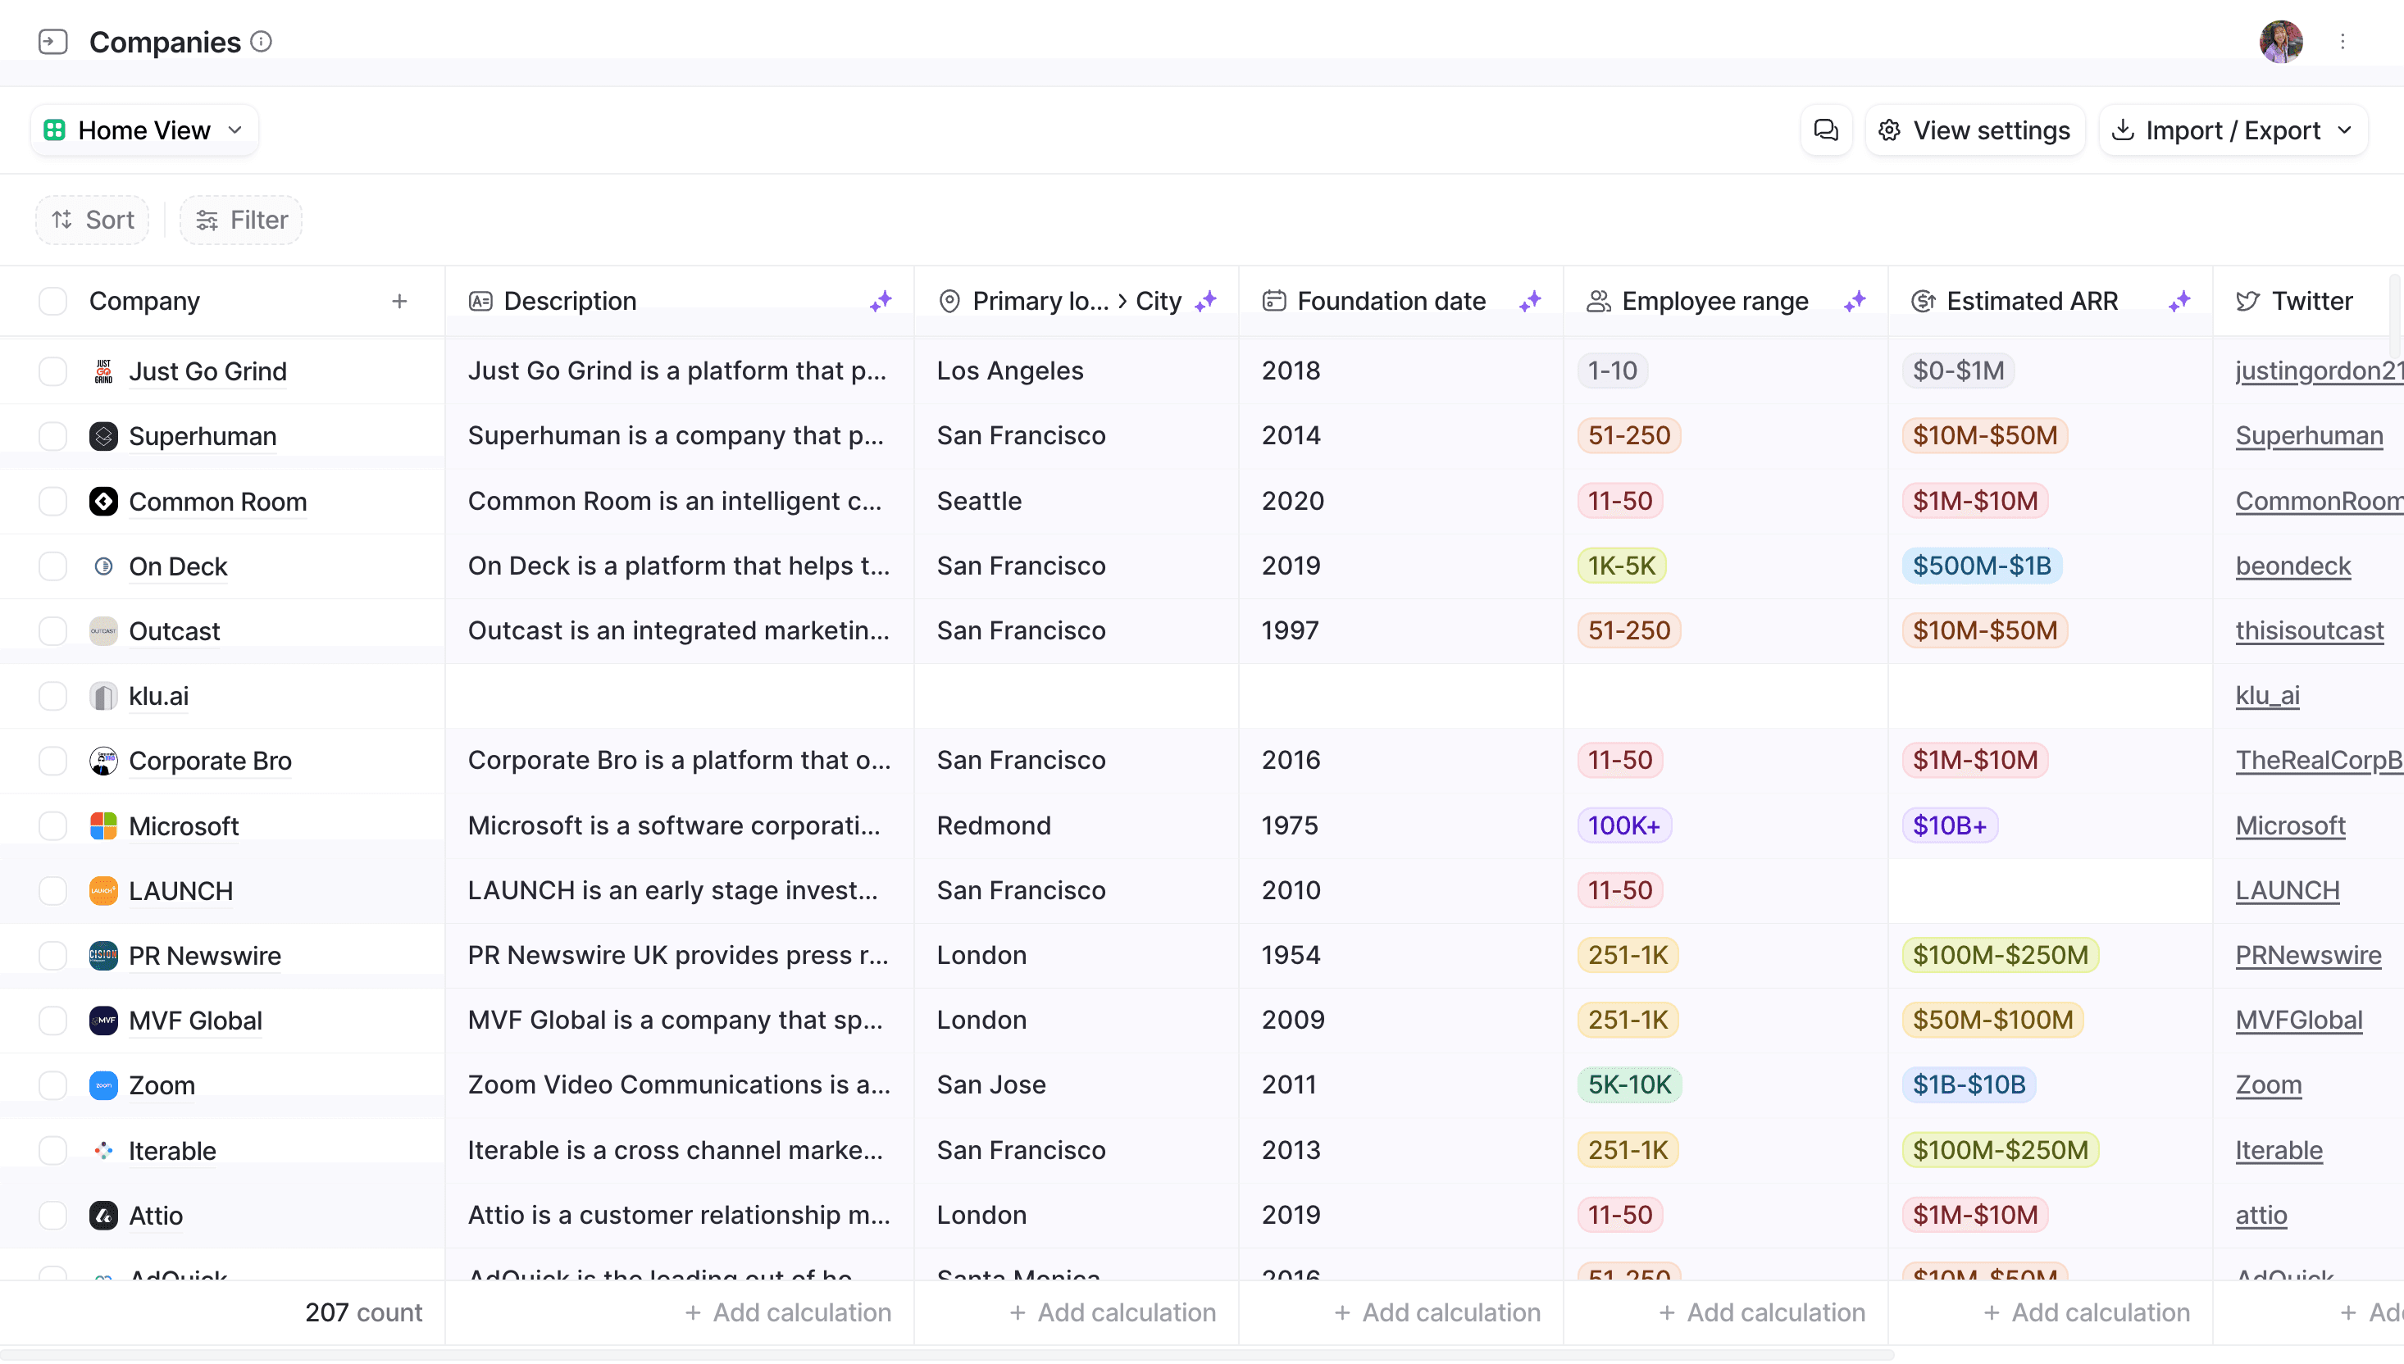The width and height of the screenshot is (2404, 1364).
Task: Check the Attio row checkbox
Action: [52, 1215]
